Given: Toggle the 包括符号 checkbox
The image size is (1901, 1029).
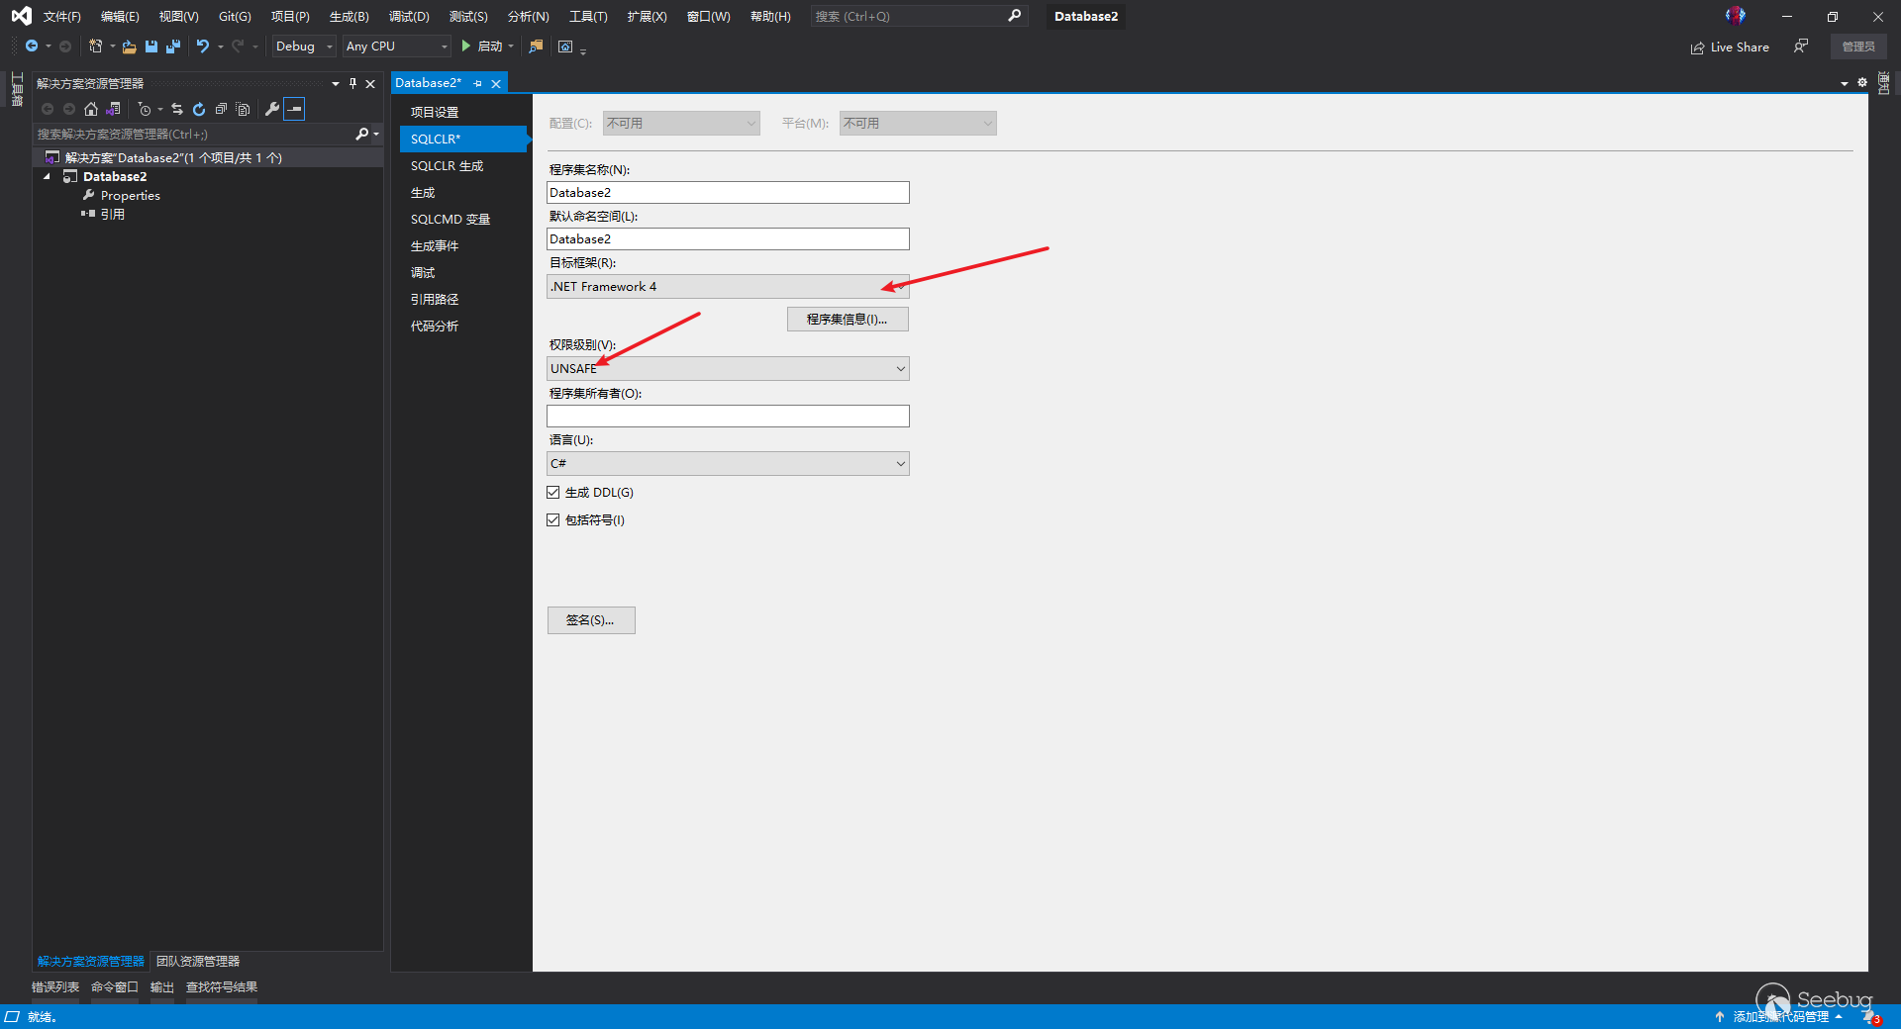Looking at the screenshot, I should tap(553, 520).
